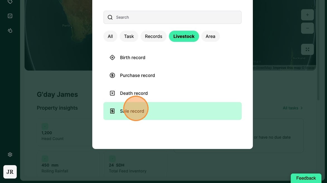Focus the Search input field
Viewport: 327px width, 183px height.
click(173, 17)
